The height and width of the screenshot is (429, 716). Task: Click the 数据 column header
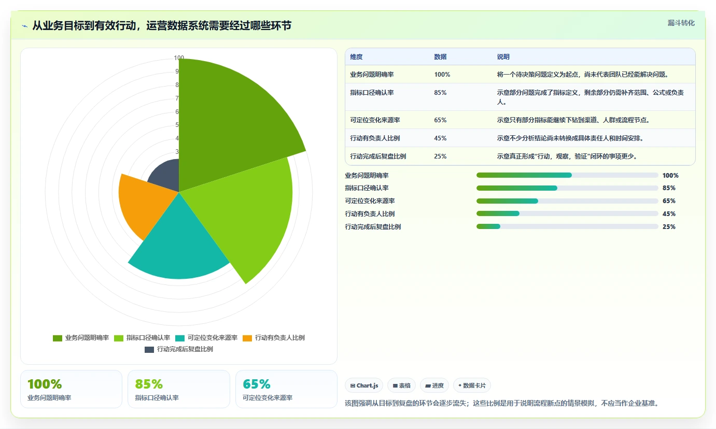pyautogui.click(x=440, y=57)
